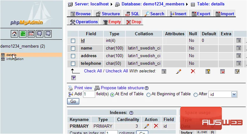Viewport: 247px width, 134px height.
Task: Open the After field dropdown showing id
Action: click(x=223, y=94)
